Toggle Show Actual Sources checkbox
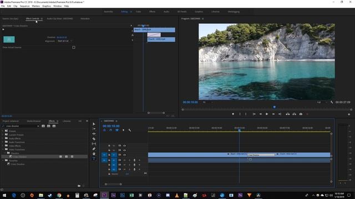 coord(74,48)
